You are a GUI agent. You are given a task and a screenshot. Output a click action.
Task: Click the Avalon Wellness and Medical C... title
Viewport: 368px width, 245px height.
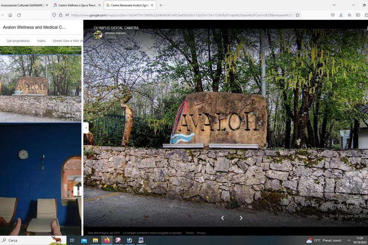[34, 27]
